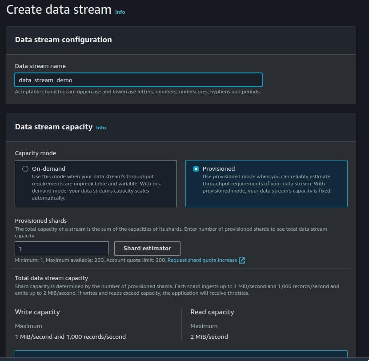
Task: Click the Create data stream page title
Action: click(59, 10)
